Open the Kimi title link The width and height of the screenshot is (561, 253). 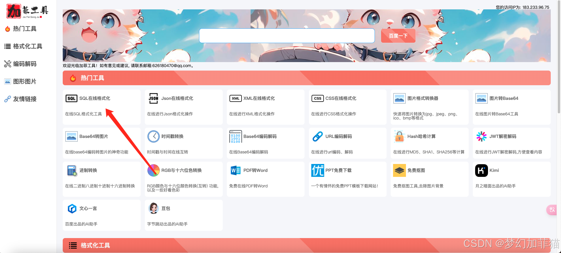tap(494, 170)
